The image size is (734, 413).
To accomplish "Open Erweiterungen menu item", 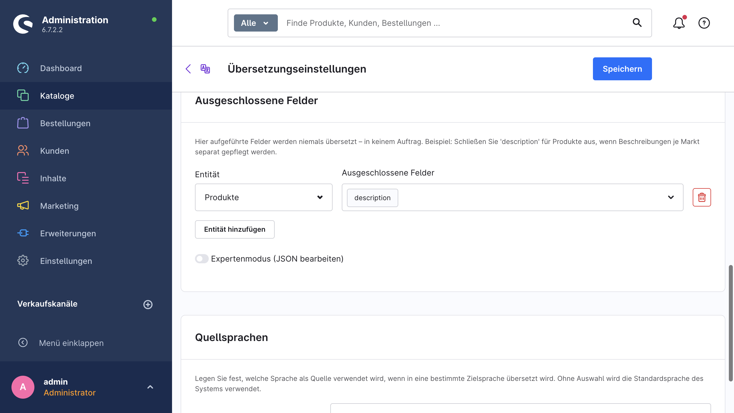I will [86, 233].
